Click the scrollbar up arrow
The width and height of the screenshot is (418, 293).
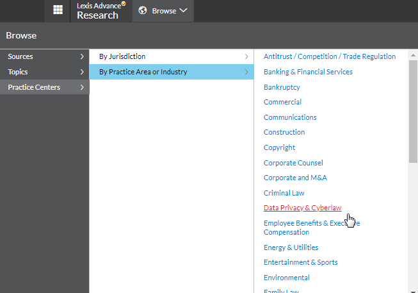click(413, 55)
